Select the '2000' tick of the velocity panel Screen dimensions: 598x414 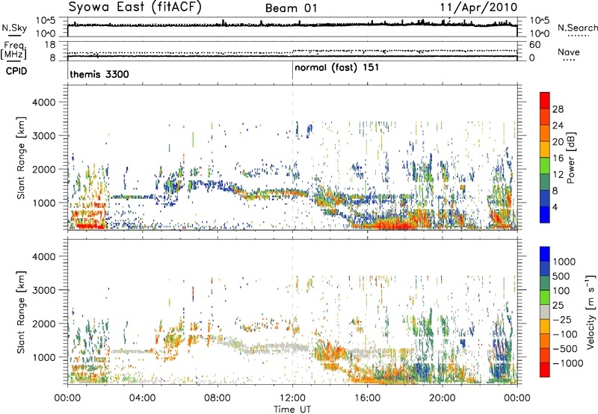click(x=44, y=324)
